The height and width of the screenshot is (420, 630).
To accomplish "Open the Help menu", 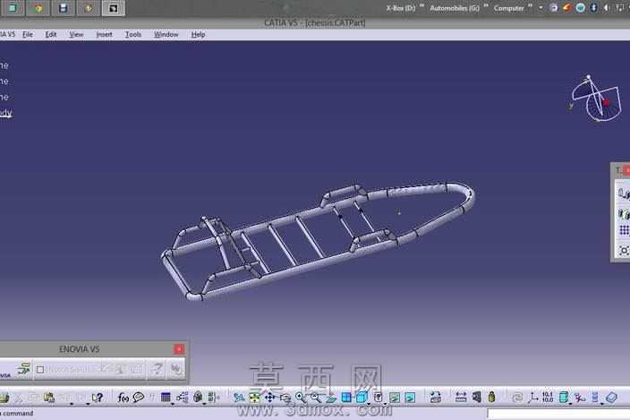I will (x=198, y=35).
